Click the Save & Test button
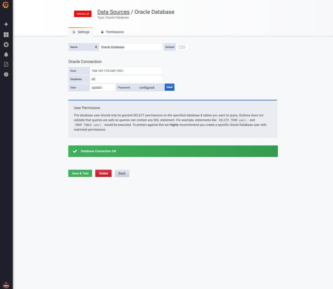 click(80, 173)
